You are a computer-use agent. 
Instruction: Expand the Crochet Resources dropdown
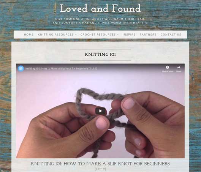pos(99,35)
